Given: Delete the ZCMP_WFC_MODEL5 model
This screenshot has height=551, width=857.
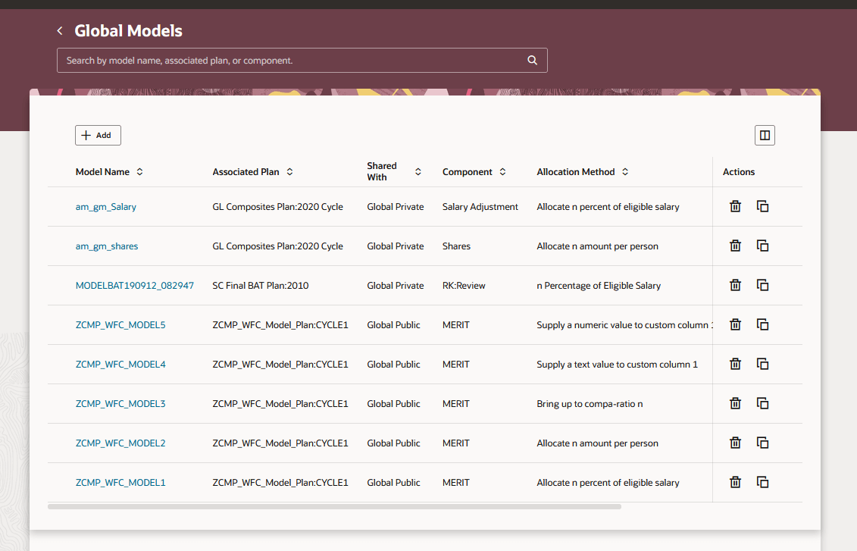Looking at the screenshot, I should click(x=735, y=324).
